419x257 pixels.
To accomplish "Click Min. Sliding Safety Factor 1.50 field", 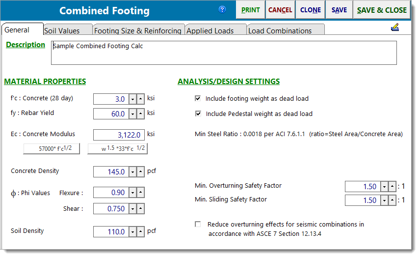I will 363,200.
